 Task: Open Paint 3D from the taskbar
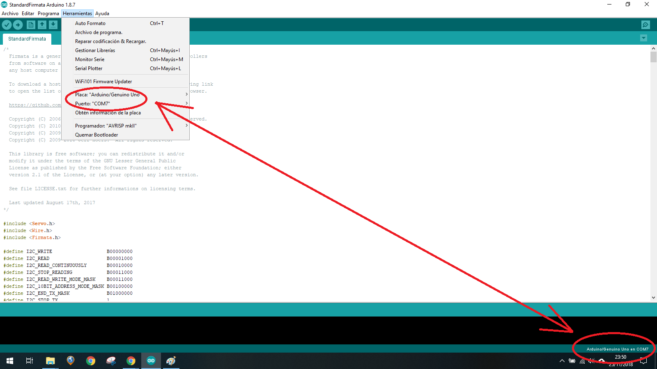[x=171, y=361]
